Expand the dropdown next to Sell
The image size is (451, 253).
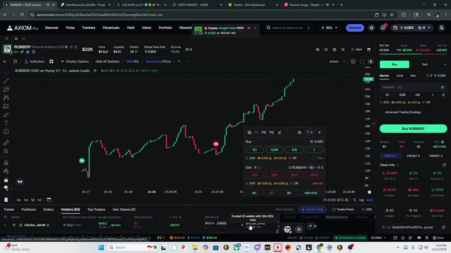tap(445, 64)
